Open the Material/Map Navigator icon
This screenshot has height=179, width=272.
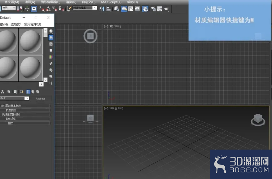coord(51,83)
